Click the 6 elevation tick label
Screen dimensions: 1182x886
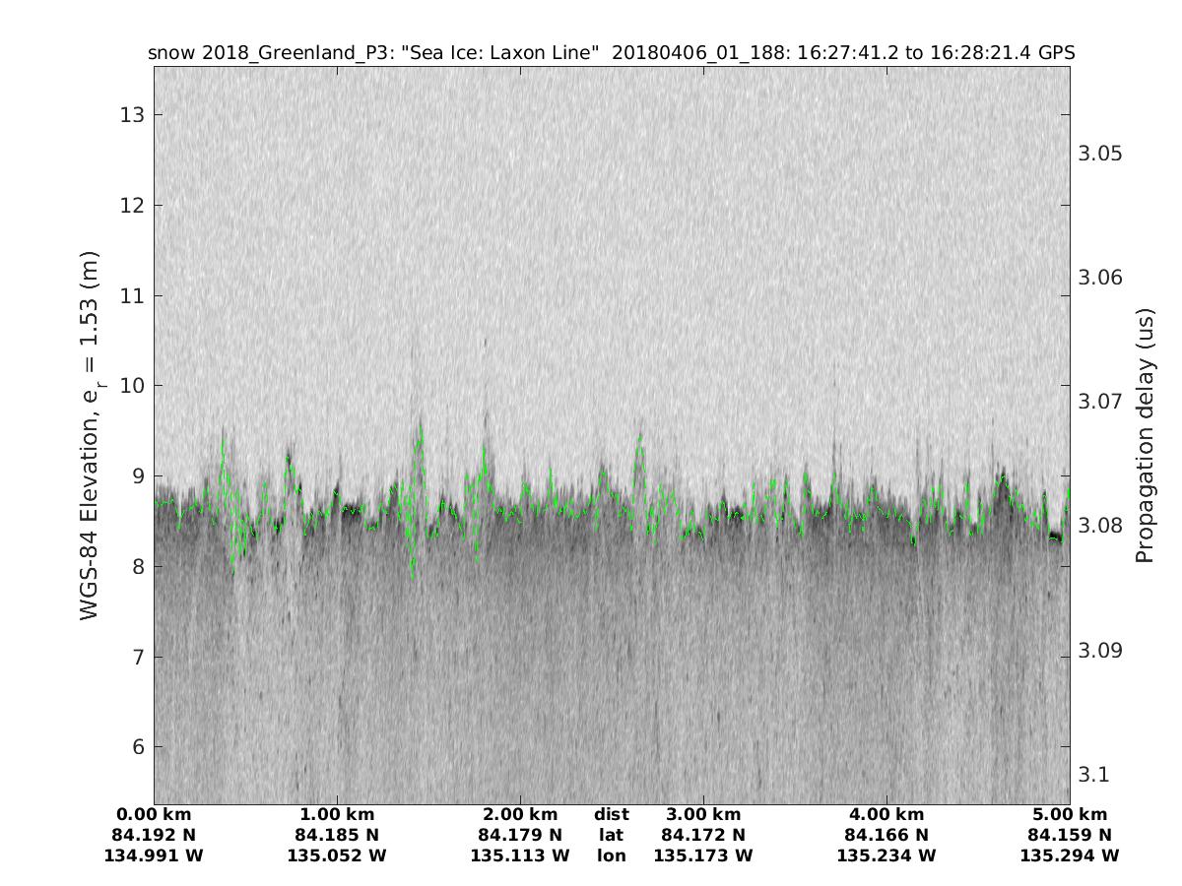pyautogui.click(x=138, y=746)
